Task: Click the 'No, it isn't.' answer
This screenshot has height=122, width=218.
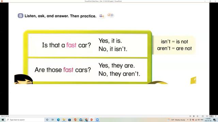Action: click(x=113, y=49)
